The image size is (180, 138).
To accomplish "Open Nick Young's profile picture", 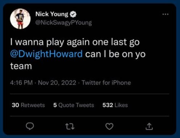I will pyautogui.click(x=20, y=19).
